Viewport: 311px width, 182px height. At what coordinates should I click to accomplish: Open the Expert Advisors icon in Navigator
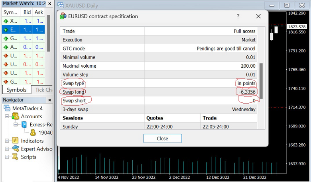pyautogui.click(x=16, y=149)
